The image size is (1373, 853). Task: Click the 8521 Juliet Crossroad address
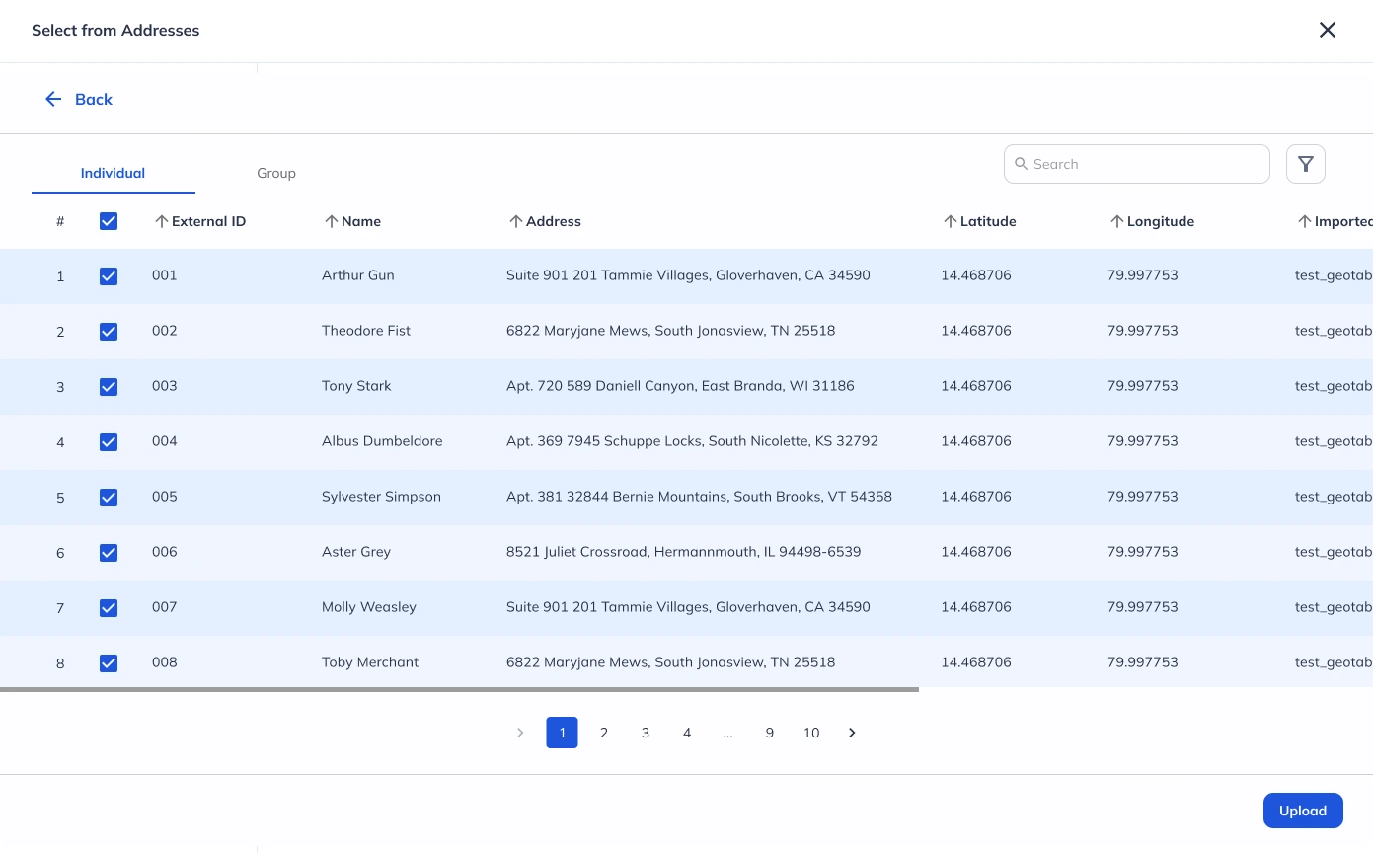(683, 552)
